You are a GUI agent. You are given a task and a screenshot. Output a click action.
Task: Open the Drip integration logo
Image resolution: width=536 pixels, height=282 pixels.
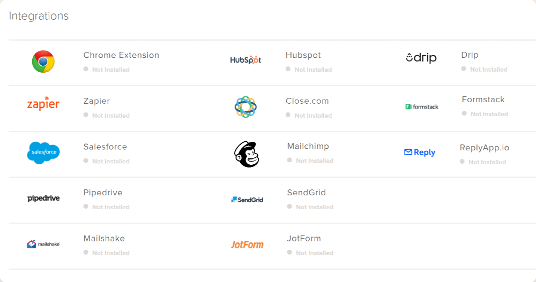click(x=421, y=58)
